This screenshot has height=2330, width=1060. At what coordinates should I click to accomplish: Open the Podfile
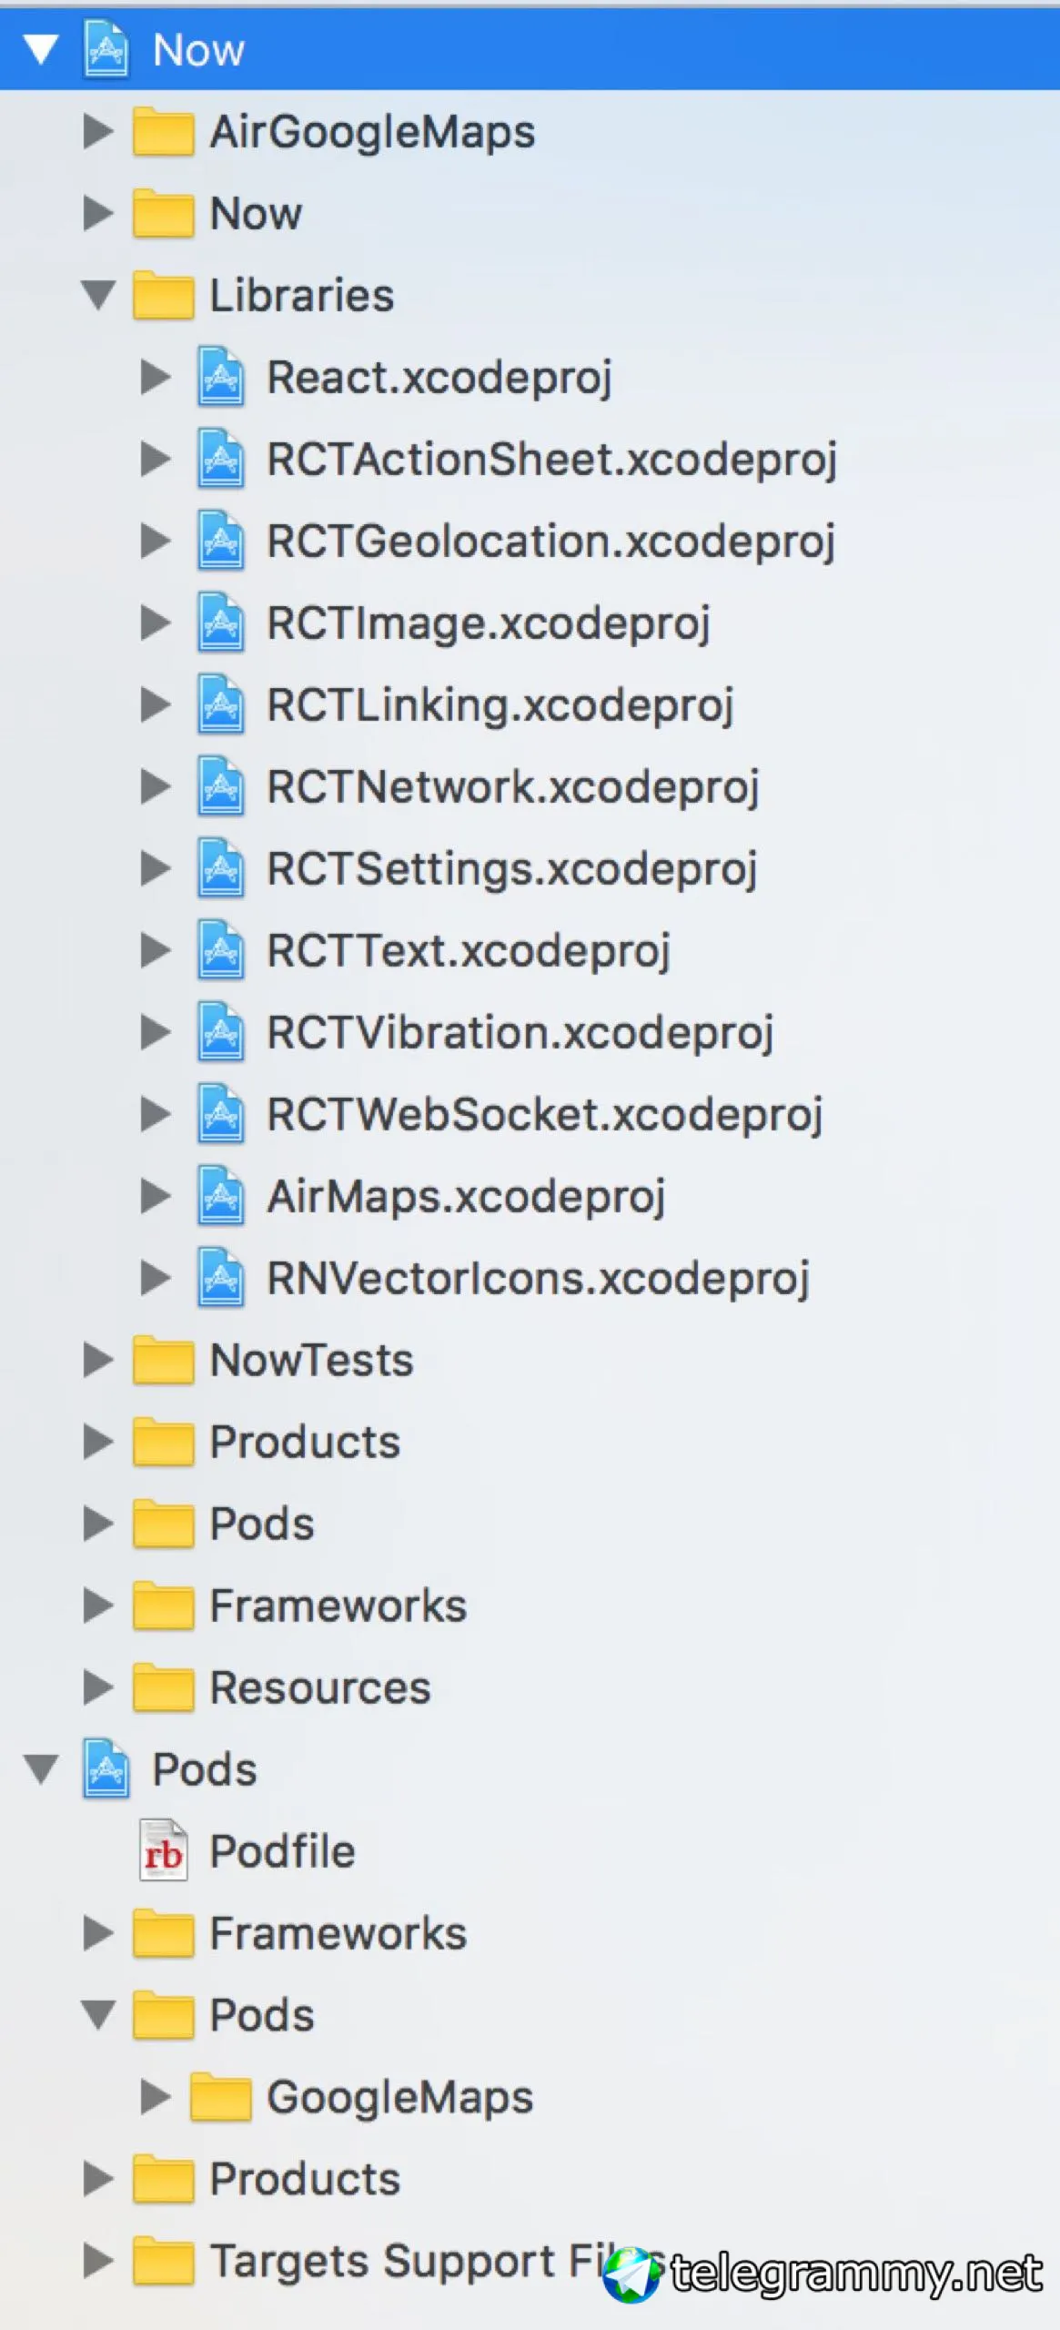tap(282, 1851)
